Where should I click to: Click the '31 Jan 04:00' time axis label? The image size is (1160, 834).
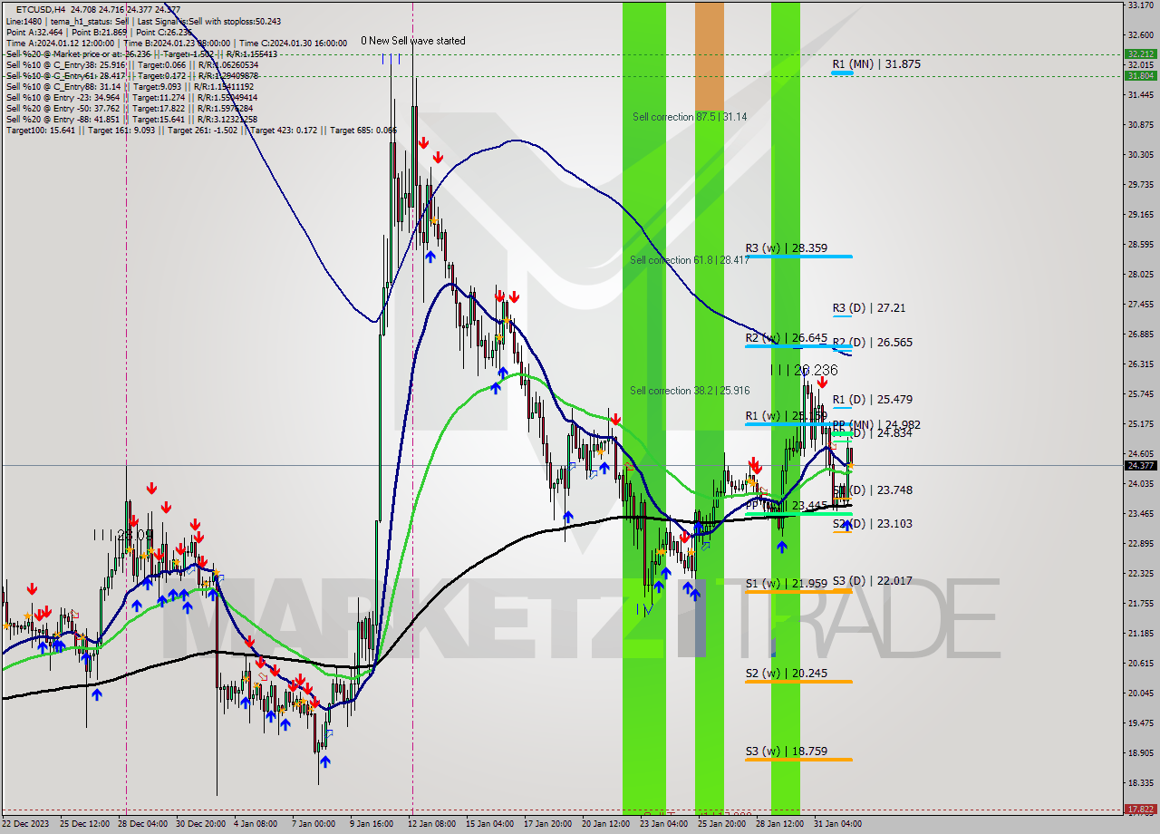(836, 824)
